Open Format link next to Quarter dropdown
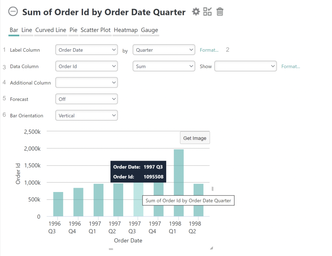 tap(209, 50)
